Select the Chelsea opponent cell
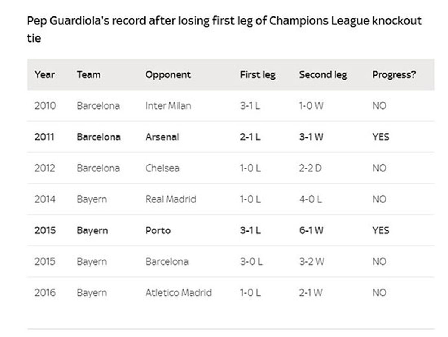Screen dimensions: 448x337 (162, 168)
